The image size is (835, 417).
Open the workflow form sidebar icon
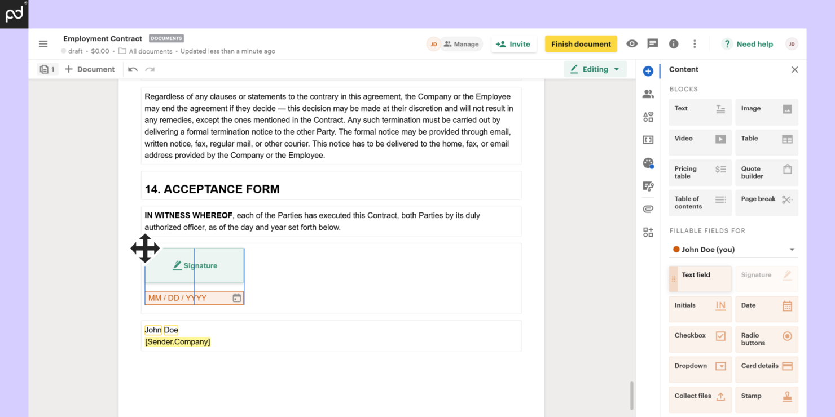point(648,186)
